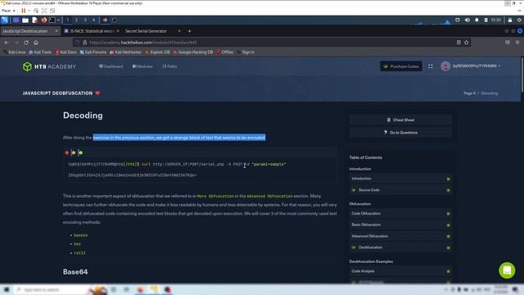Toggle fullscreen icon next to Purchase Cubes
The image size is (524, 295).
click(431, 66)
